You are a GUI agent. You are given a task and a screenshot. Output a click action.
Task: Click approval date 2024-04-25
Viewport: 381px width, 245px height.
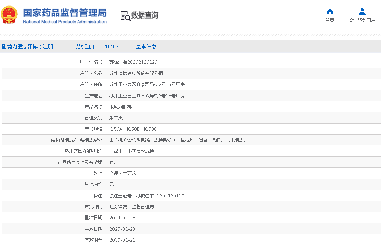click(122, 218)
